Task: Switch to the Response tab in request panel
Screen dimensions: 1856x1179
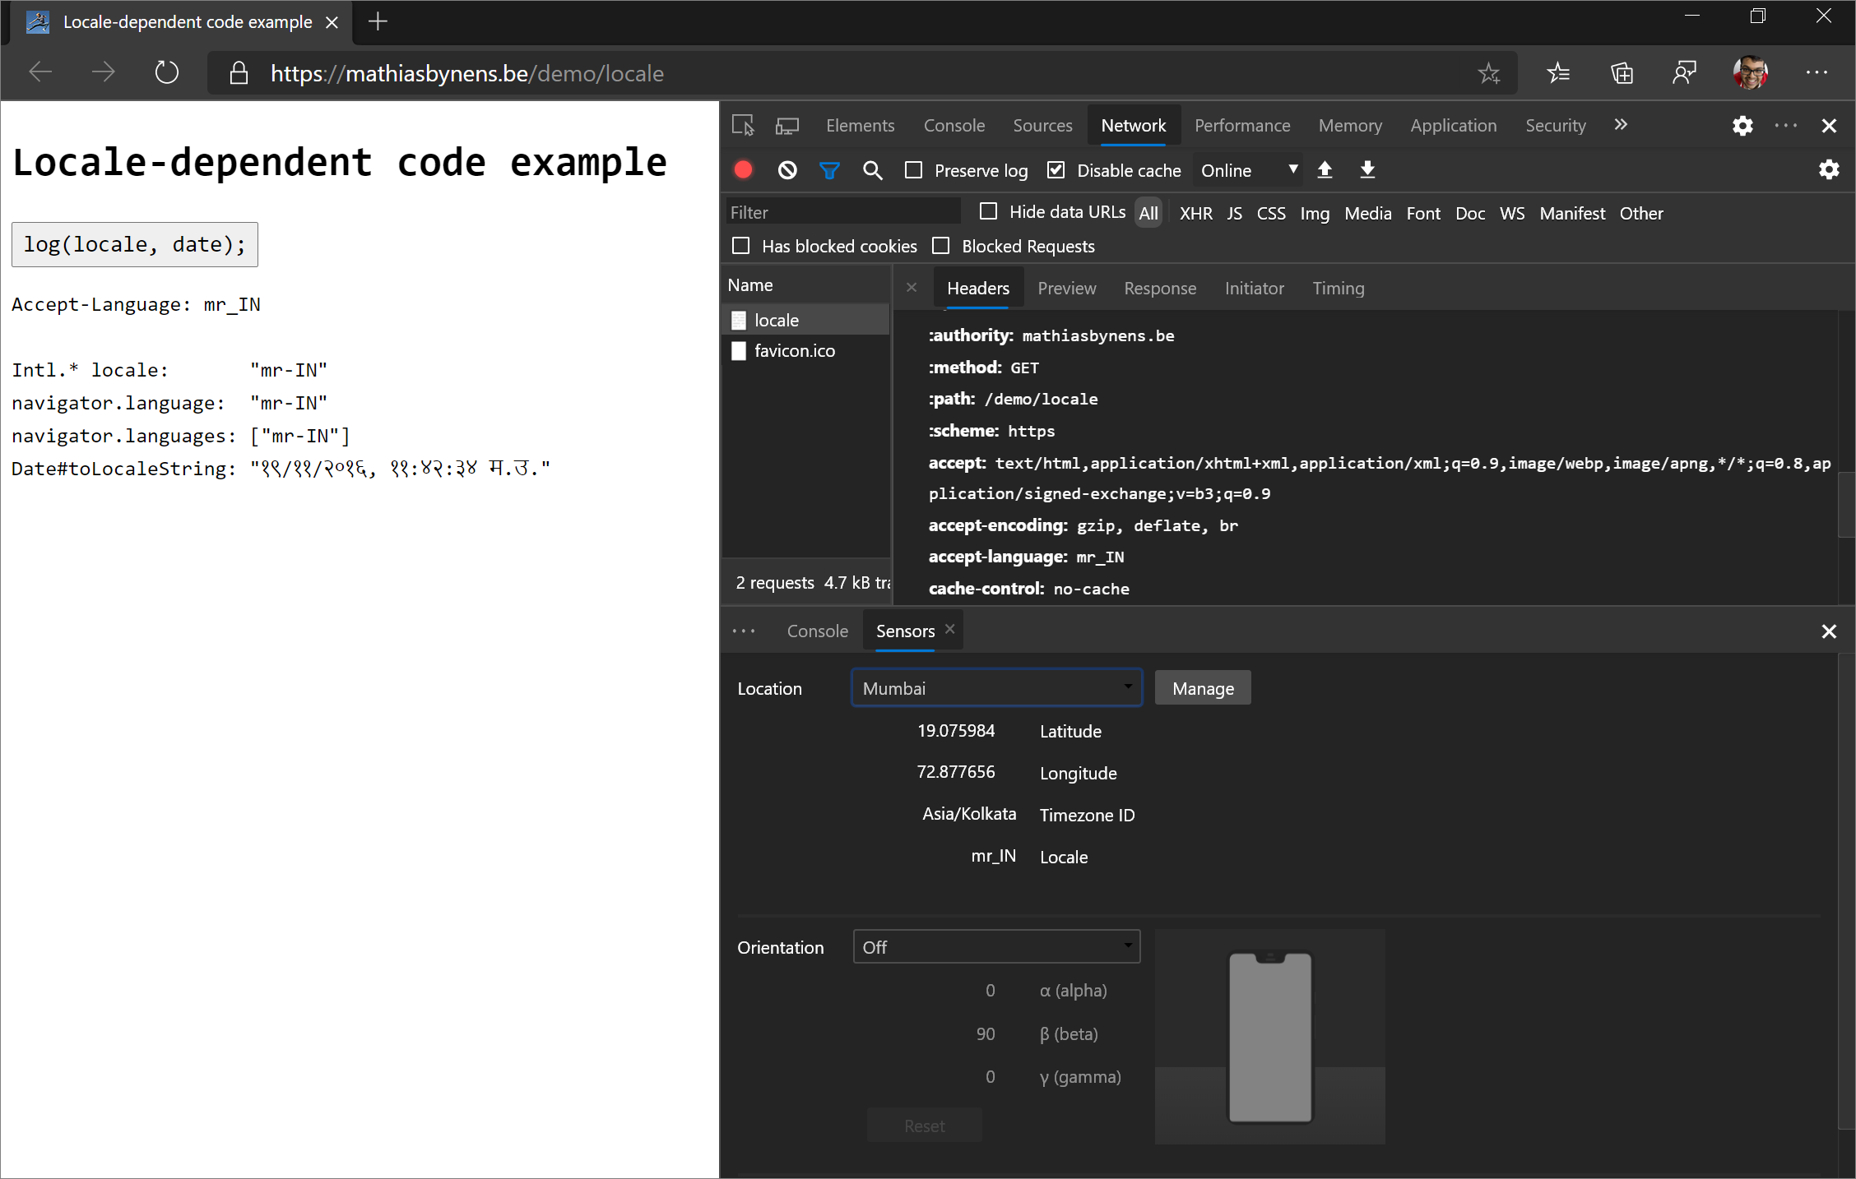Action: click(x=1158, y=287)
